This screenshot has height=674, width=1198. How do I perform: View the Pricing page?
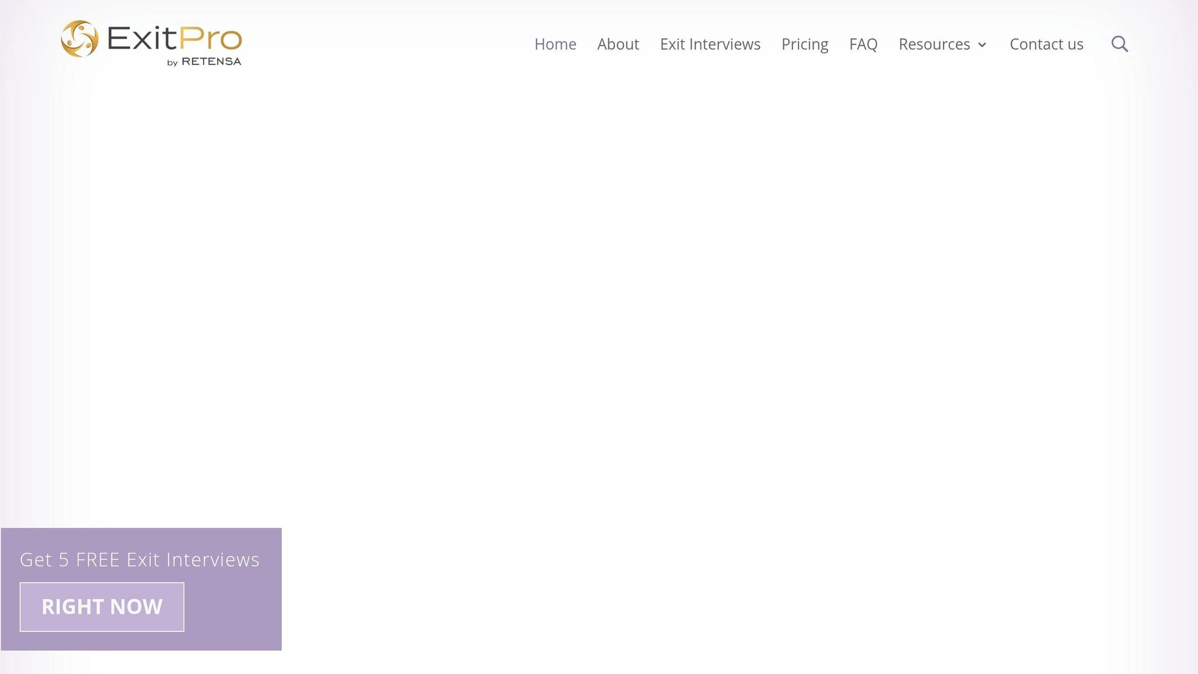(x=805, y=44)
